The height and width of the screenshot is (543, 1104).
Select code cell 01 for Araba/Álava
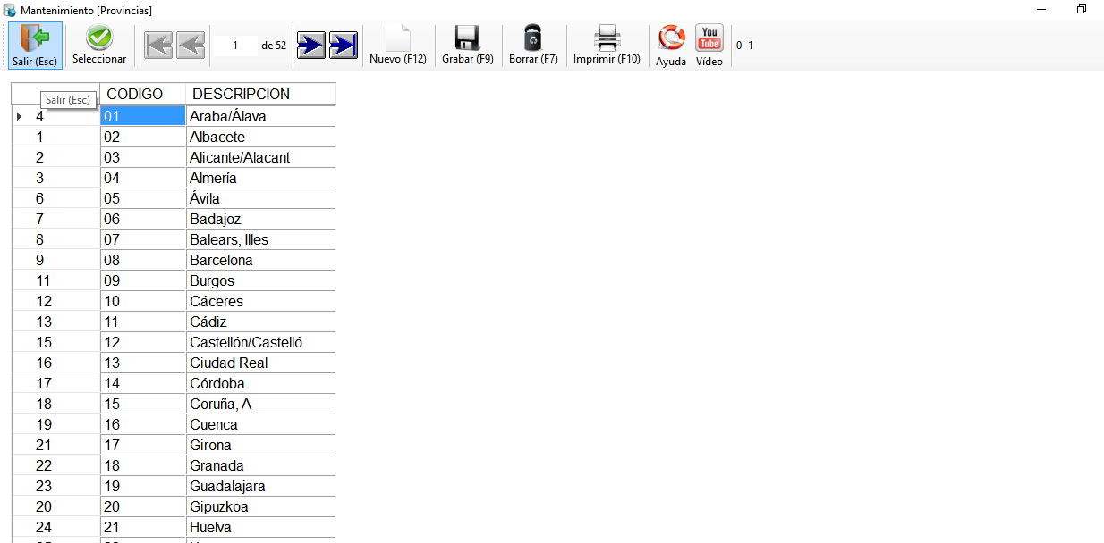tap(143, 116)
